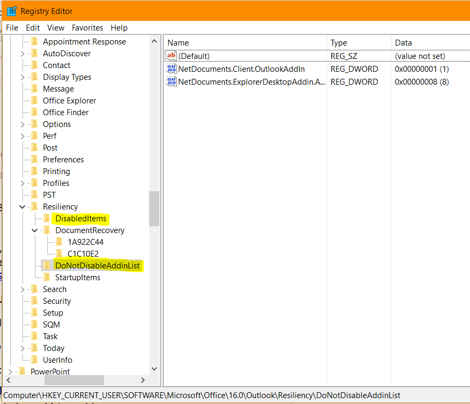Click the Registry Editor icon in the title bar
The image size is (470, 404).
point(12,11)
